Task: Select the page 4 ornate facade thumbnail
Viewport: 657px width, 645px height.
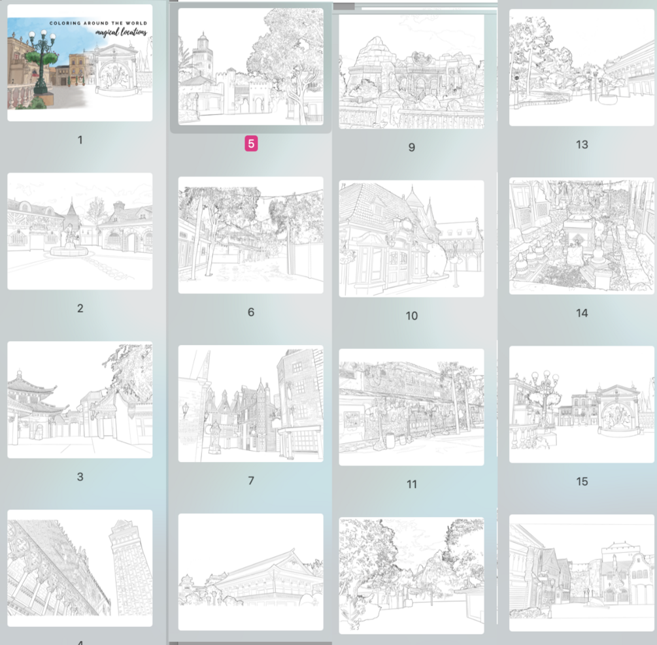Action: point(80,568)
